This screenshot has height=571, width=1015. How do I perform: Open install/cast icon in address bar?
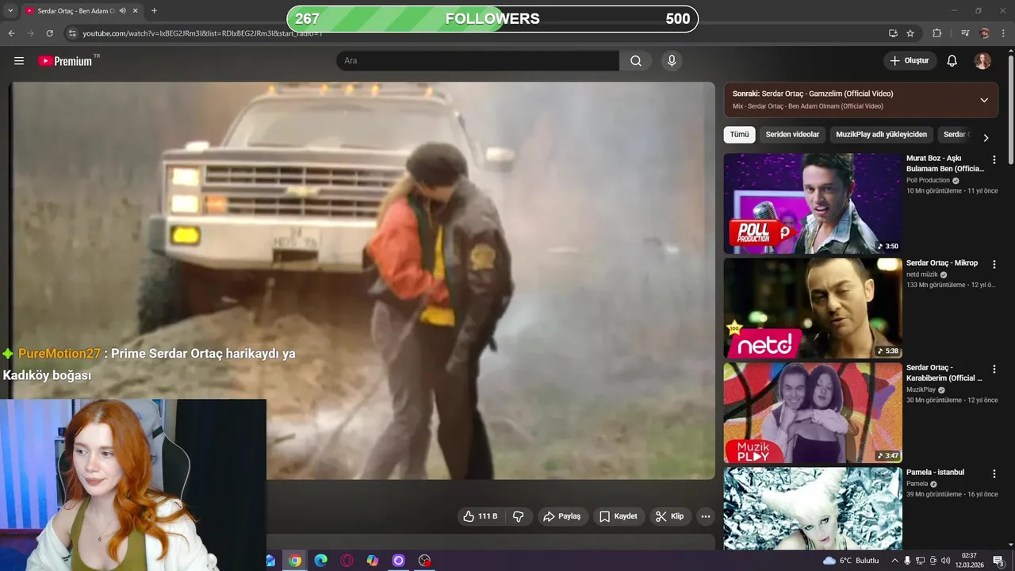pyautogui.click(x=893, y=33)
